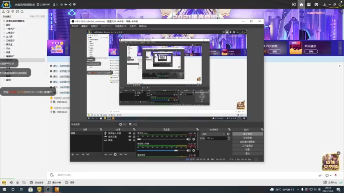Select the 娱乐室 sub-channel in YY list
This screenshot has height=193, width=344.
point(9,45)
